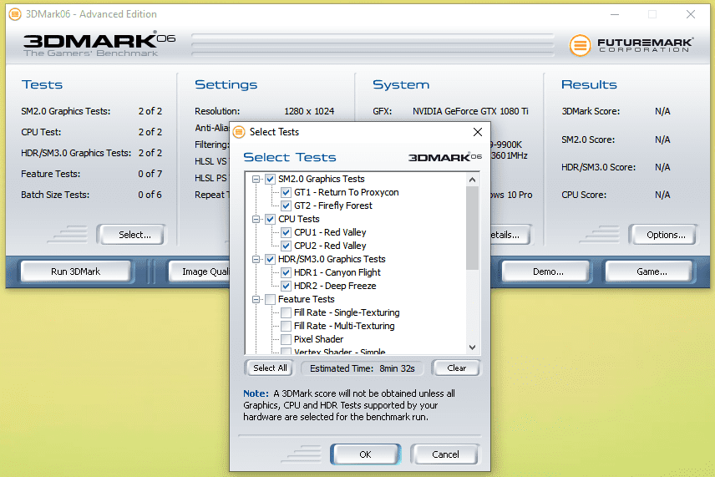Click the Estimated Time 8min 32s field

(x=362, y=368)
